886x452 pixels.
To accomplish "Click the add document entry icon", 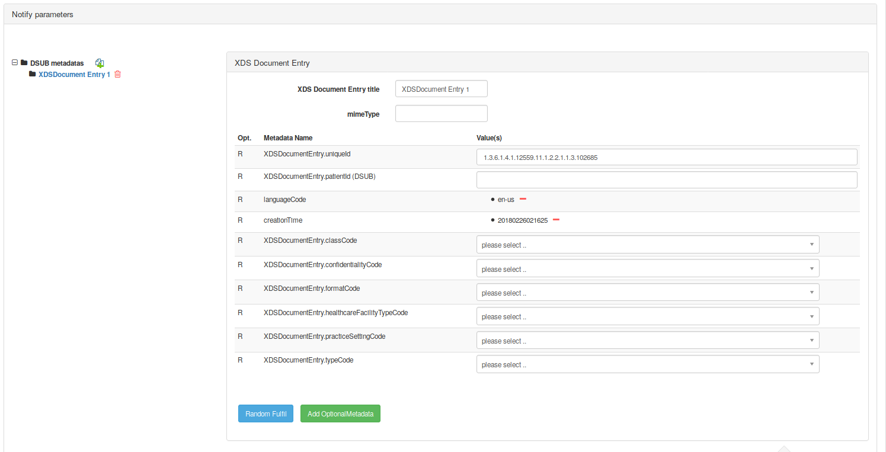I will point(100,63).
